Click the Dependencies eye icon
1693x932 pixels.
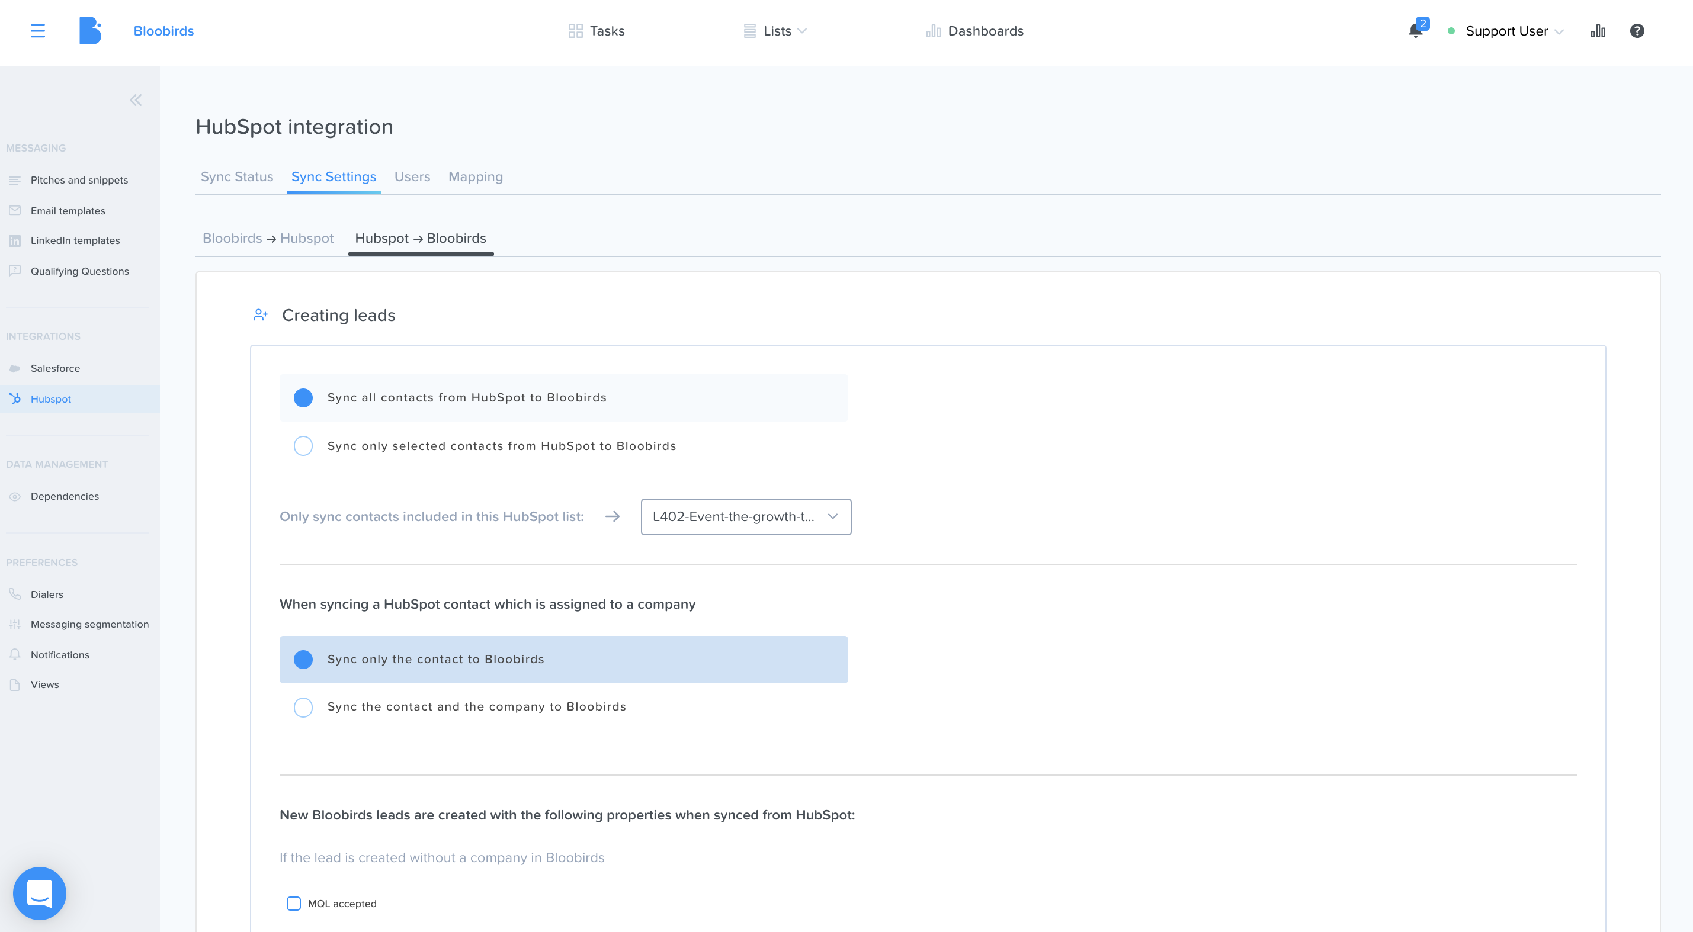click(14, 497)
